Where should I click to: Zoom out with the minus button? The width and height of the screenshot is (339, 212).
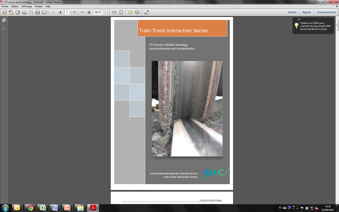82,12
